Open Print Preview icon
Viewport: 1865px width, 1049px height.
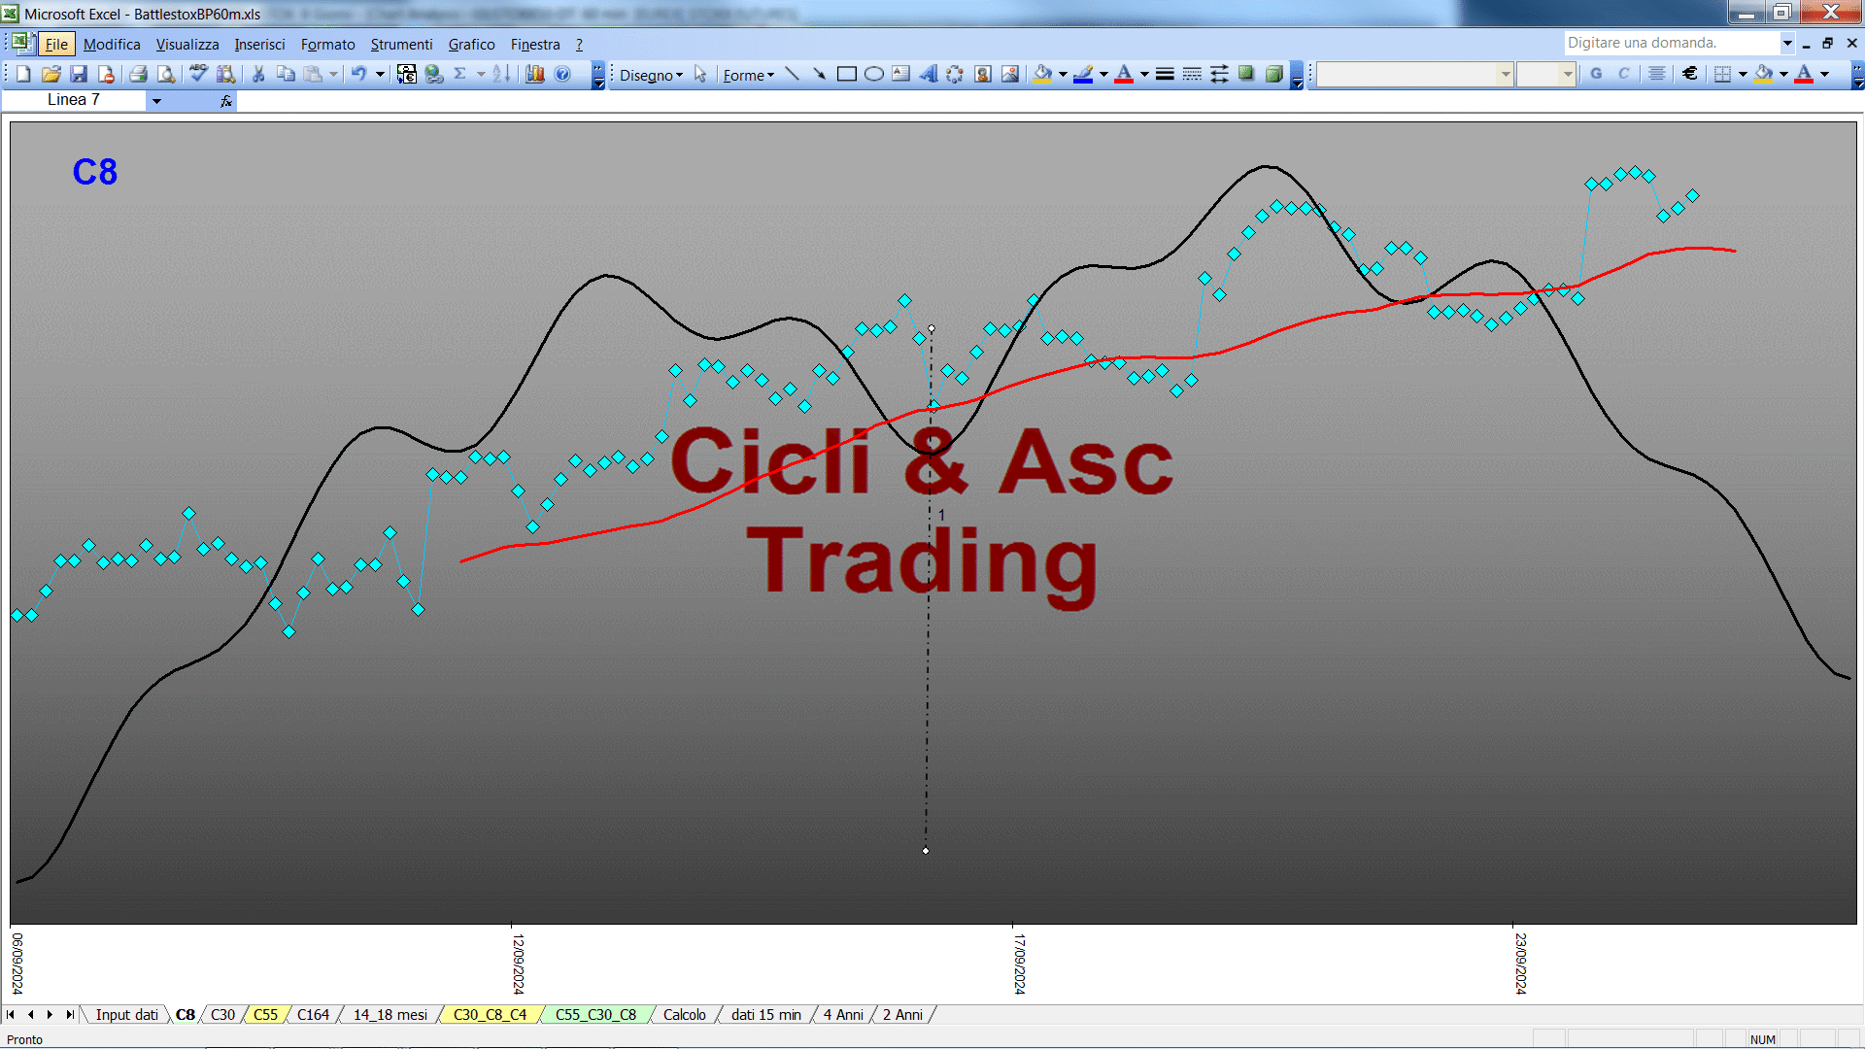(x=166, y=74)
